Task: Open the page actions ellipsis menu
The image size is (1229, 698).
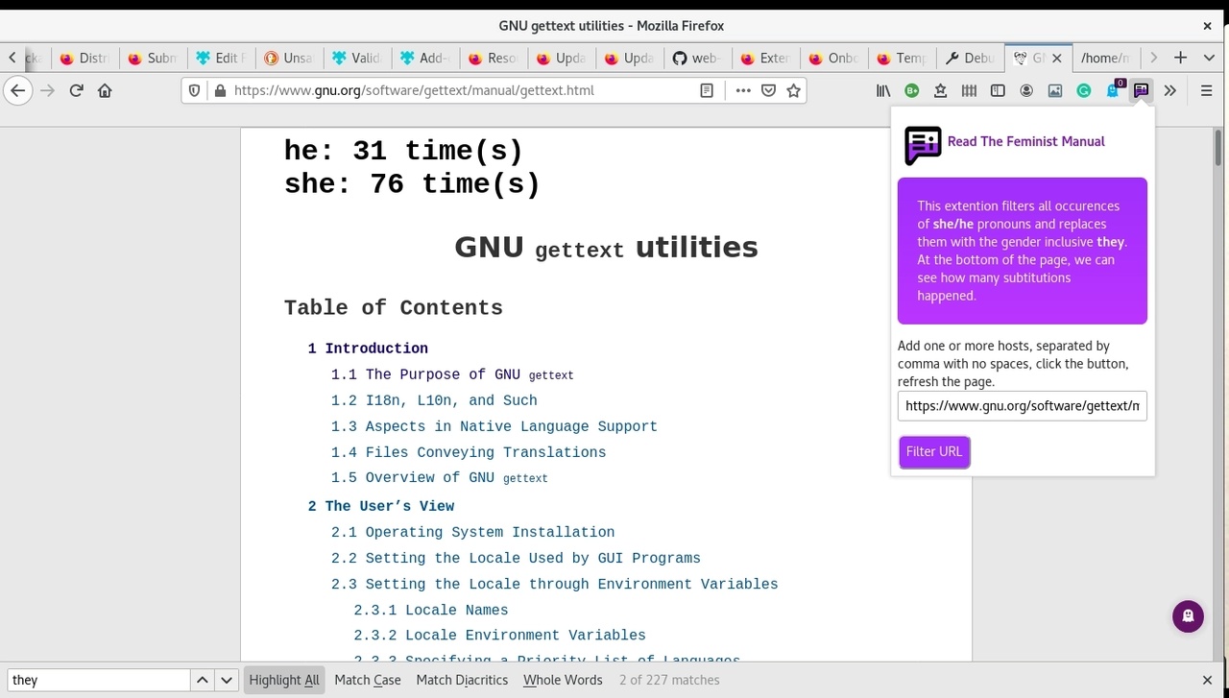Action: tap(742, 90)
